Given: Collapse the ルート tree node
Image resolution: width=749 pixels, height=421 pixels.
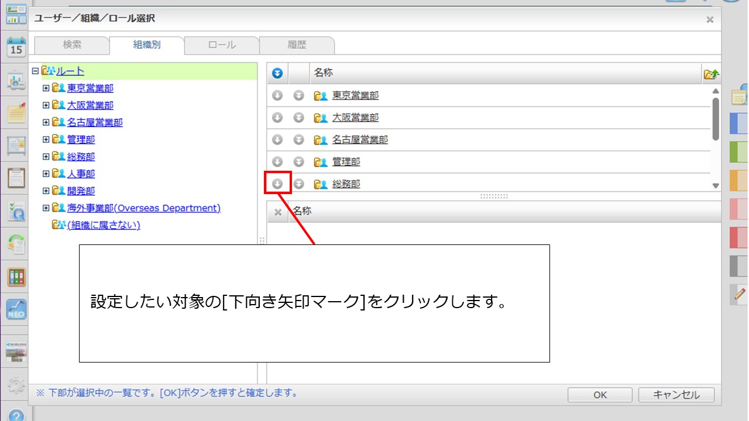Looking at the screenshot, I should pos(36,71).
